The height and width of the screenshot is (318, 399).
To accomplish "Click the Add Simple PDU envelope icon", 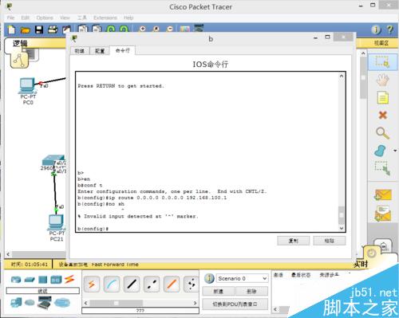I will [x=382, y=194].
